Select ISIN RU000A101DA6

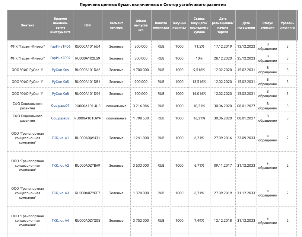[x=88, y=70]
